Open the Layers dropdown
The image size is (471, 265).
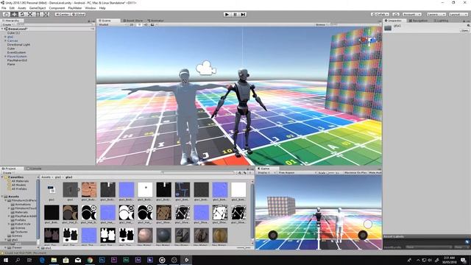[436, 14]
